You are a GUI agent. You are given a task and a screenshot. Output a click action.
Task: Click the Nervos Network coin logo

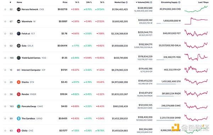[x=18, y=9]
